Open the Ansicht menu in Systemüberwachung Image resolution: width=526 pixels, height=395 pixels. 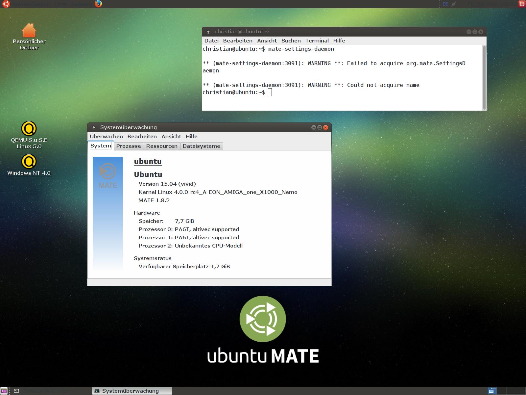click(171, 136)
